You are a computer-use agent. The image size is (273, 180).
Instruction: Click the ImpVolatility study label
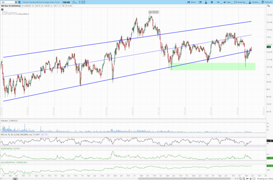[x=6, y=149]
